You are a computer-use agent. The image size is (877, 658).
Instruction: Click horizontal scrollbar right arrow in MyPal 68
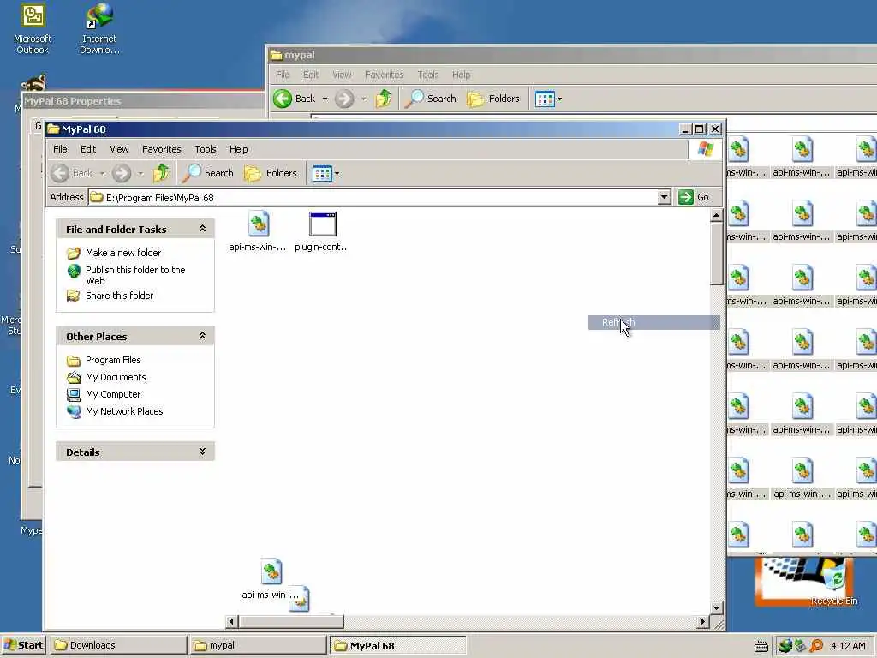click(704, 622)
